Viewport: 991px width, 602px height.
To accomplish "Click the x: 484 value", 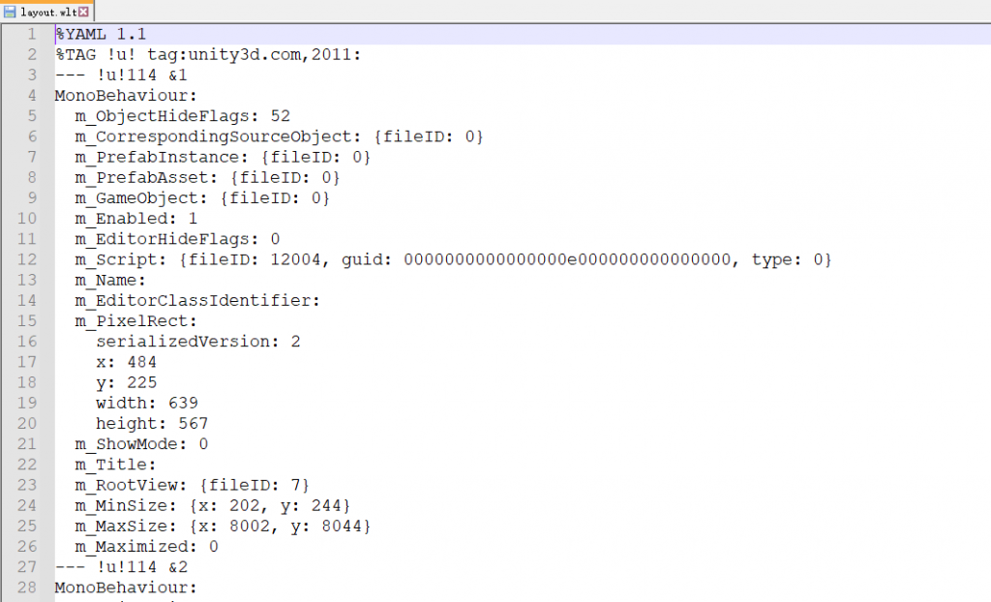I will point(141,361).
